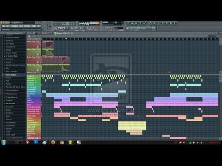The height and width of the screenshot is (166, 222).
Task: Expand the Sliced beats folder in browser
Action: pos(11,123)
